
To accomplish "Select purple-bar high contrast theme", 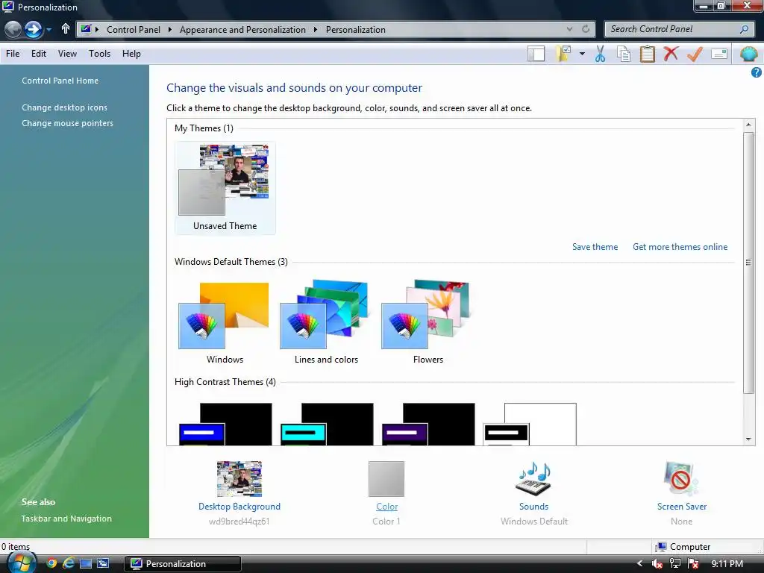I will [428, 424].
